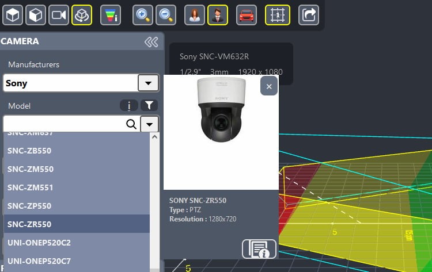The width and height of the screenshot is (432, 272).
Task: Select UNI-ONEP520C7 from the model list
Action: (77, 261)
